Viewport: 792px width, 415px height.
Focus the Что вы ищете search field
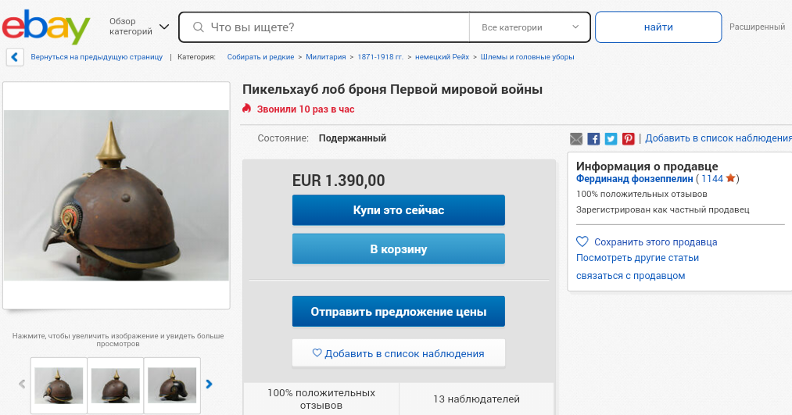(x=324, y=27)
